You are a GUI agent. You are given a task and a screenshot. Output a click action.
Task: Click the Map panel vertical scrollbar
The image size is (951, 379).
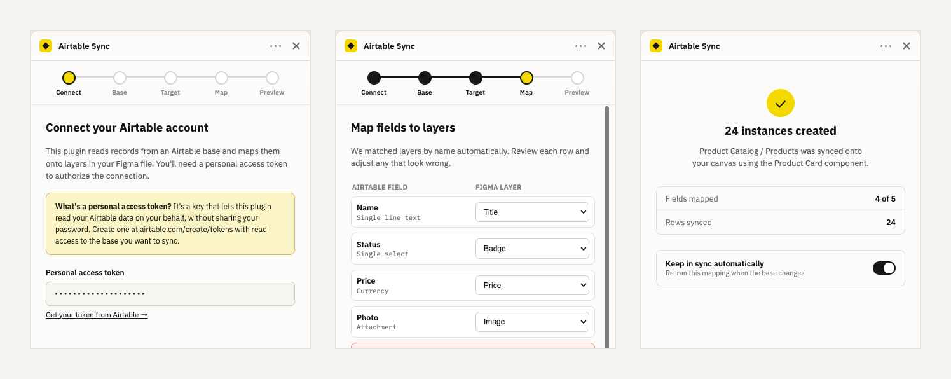606,227
